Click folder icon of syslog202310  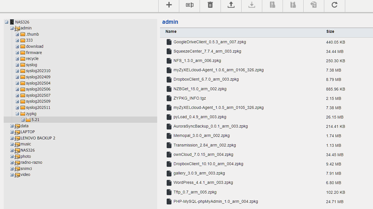[x=23, y=71]
